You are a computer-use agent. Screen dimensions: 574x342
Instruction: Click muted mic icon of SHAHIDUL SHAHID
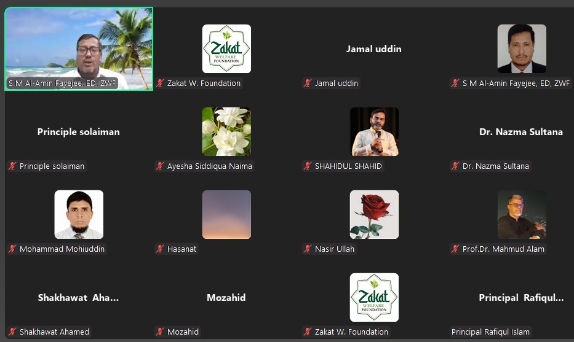click(x=308, y=166)
